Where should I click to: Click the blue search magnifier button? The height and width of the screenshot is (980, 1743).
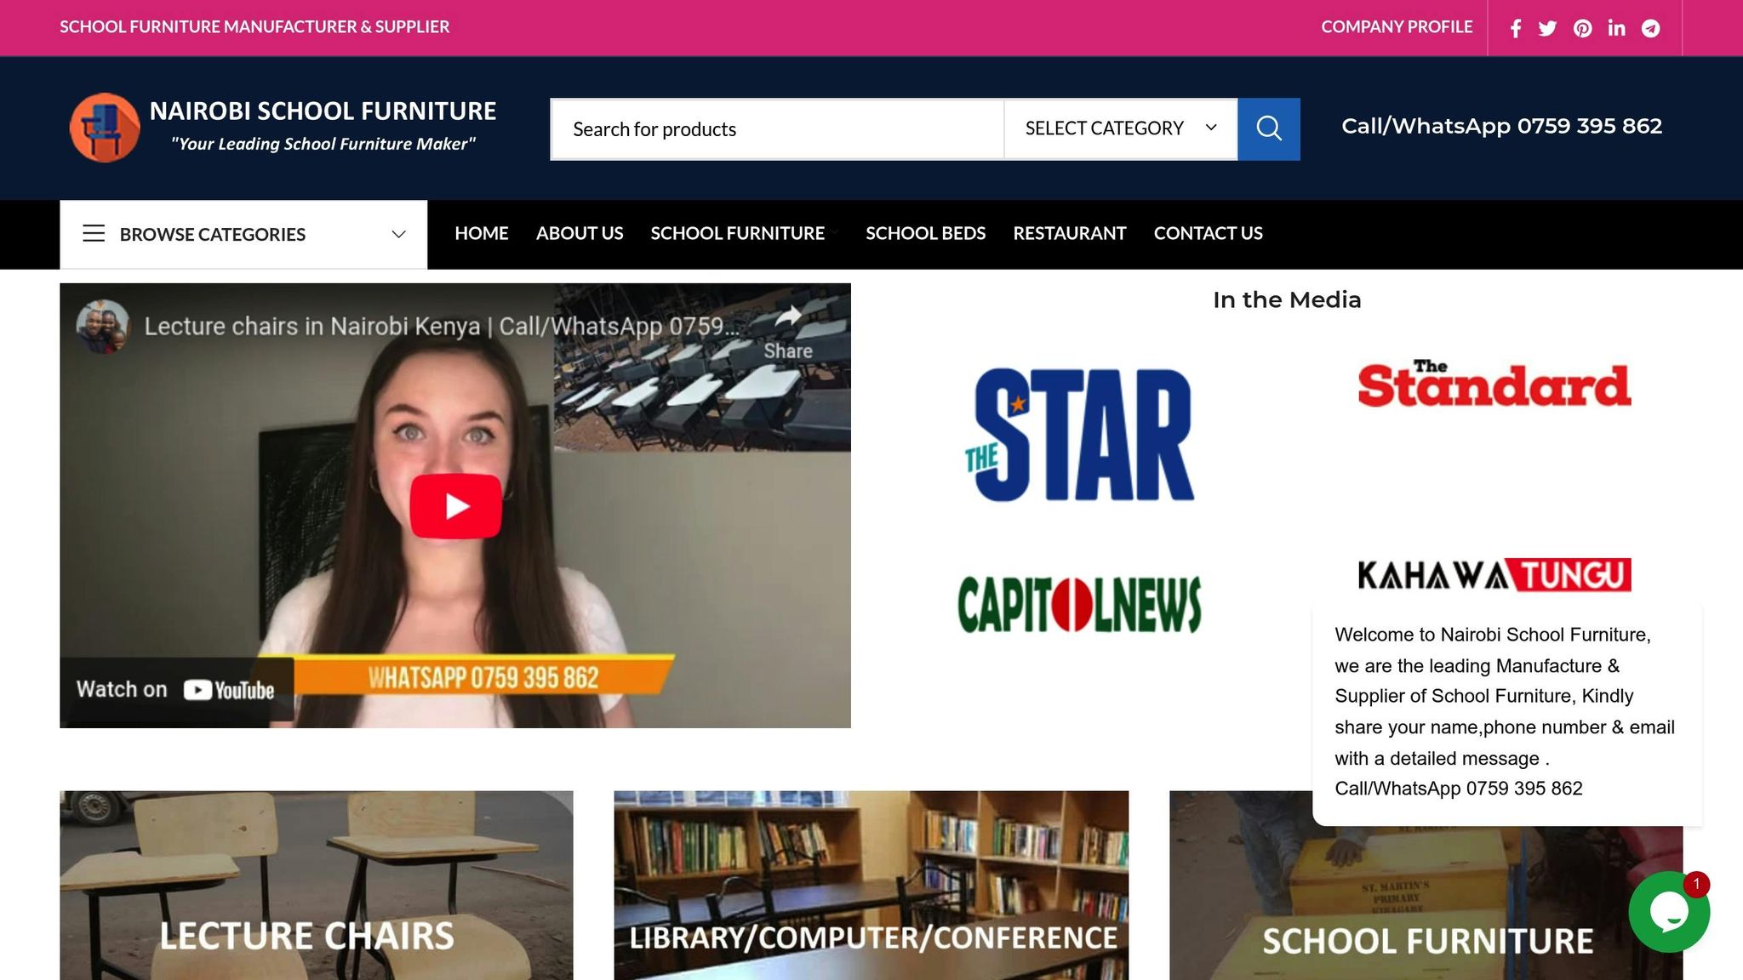click(x=1268, y=128)
